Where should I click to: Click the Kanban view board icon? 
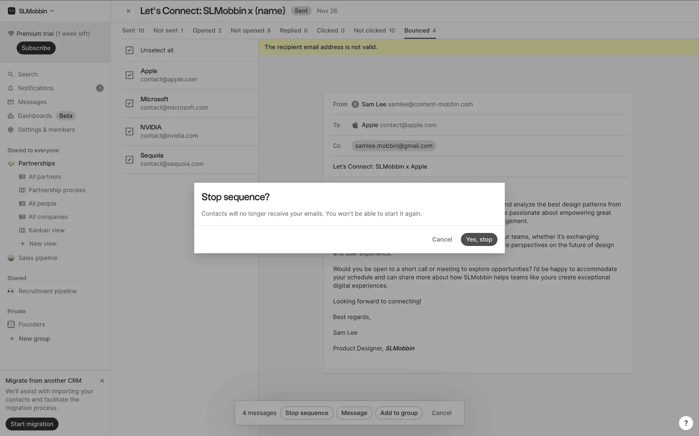22,230
